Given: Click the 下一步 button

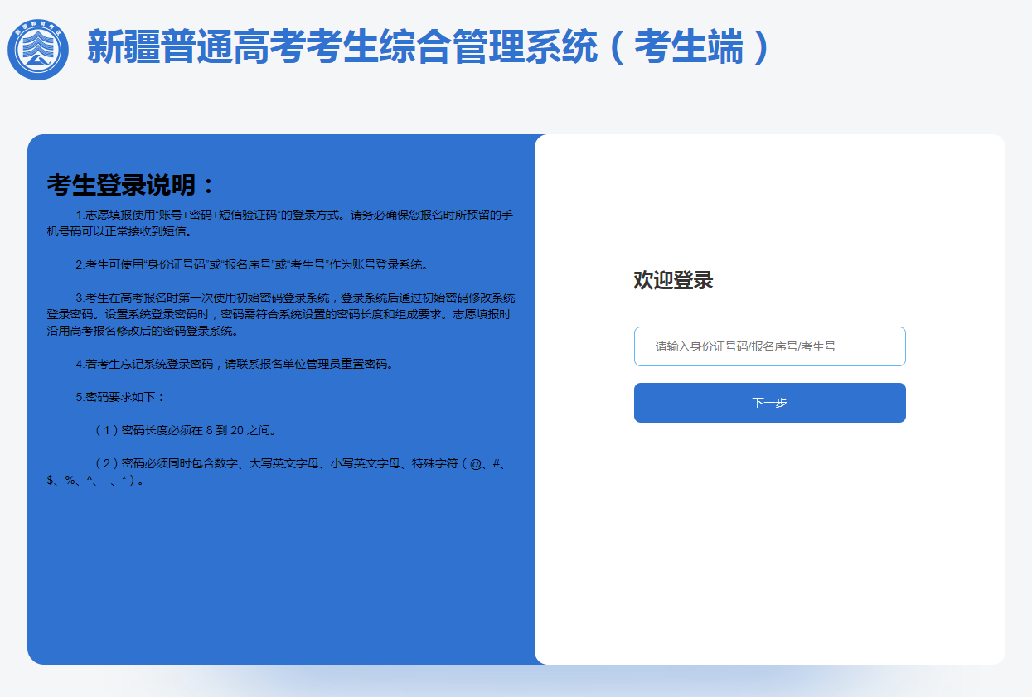Looking at the screenshot, I should click(769, 403).
